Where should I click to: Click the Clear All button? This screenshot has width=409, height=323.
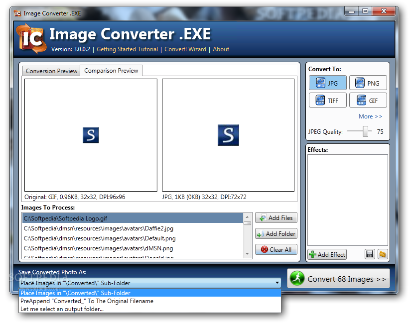click(x=276, y=249)
